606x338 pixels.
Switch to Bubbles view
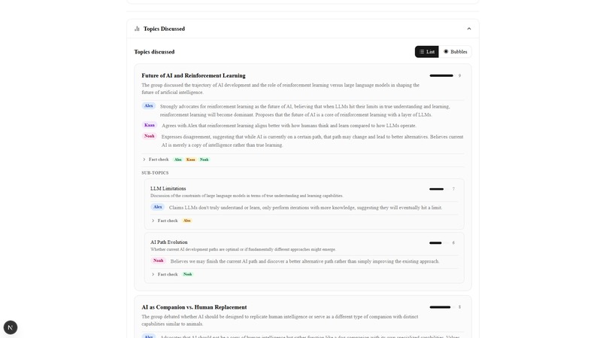click(x=456, y=51)
